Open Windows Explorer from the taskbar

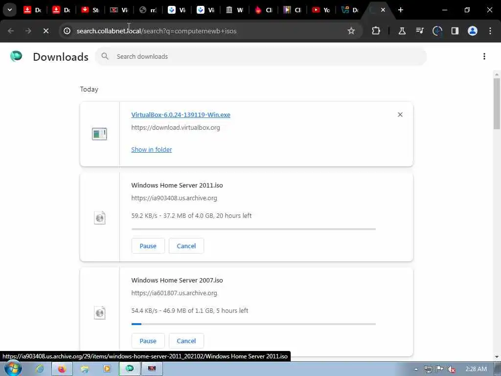click(85, 369)
